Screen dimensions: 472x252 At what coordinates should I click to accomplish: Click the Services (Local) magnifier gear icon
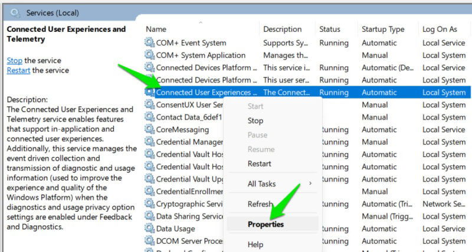15,13
